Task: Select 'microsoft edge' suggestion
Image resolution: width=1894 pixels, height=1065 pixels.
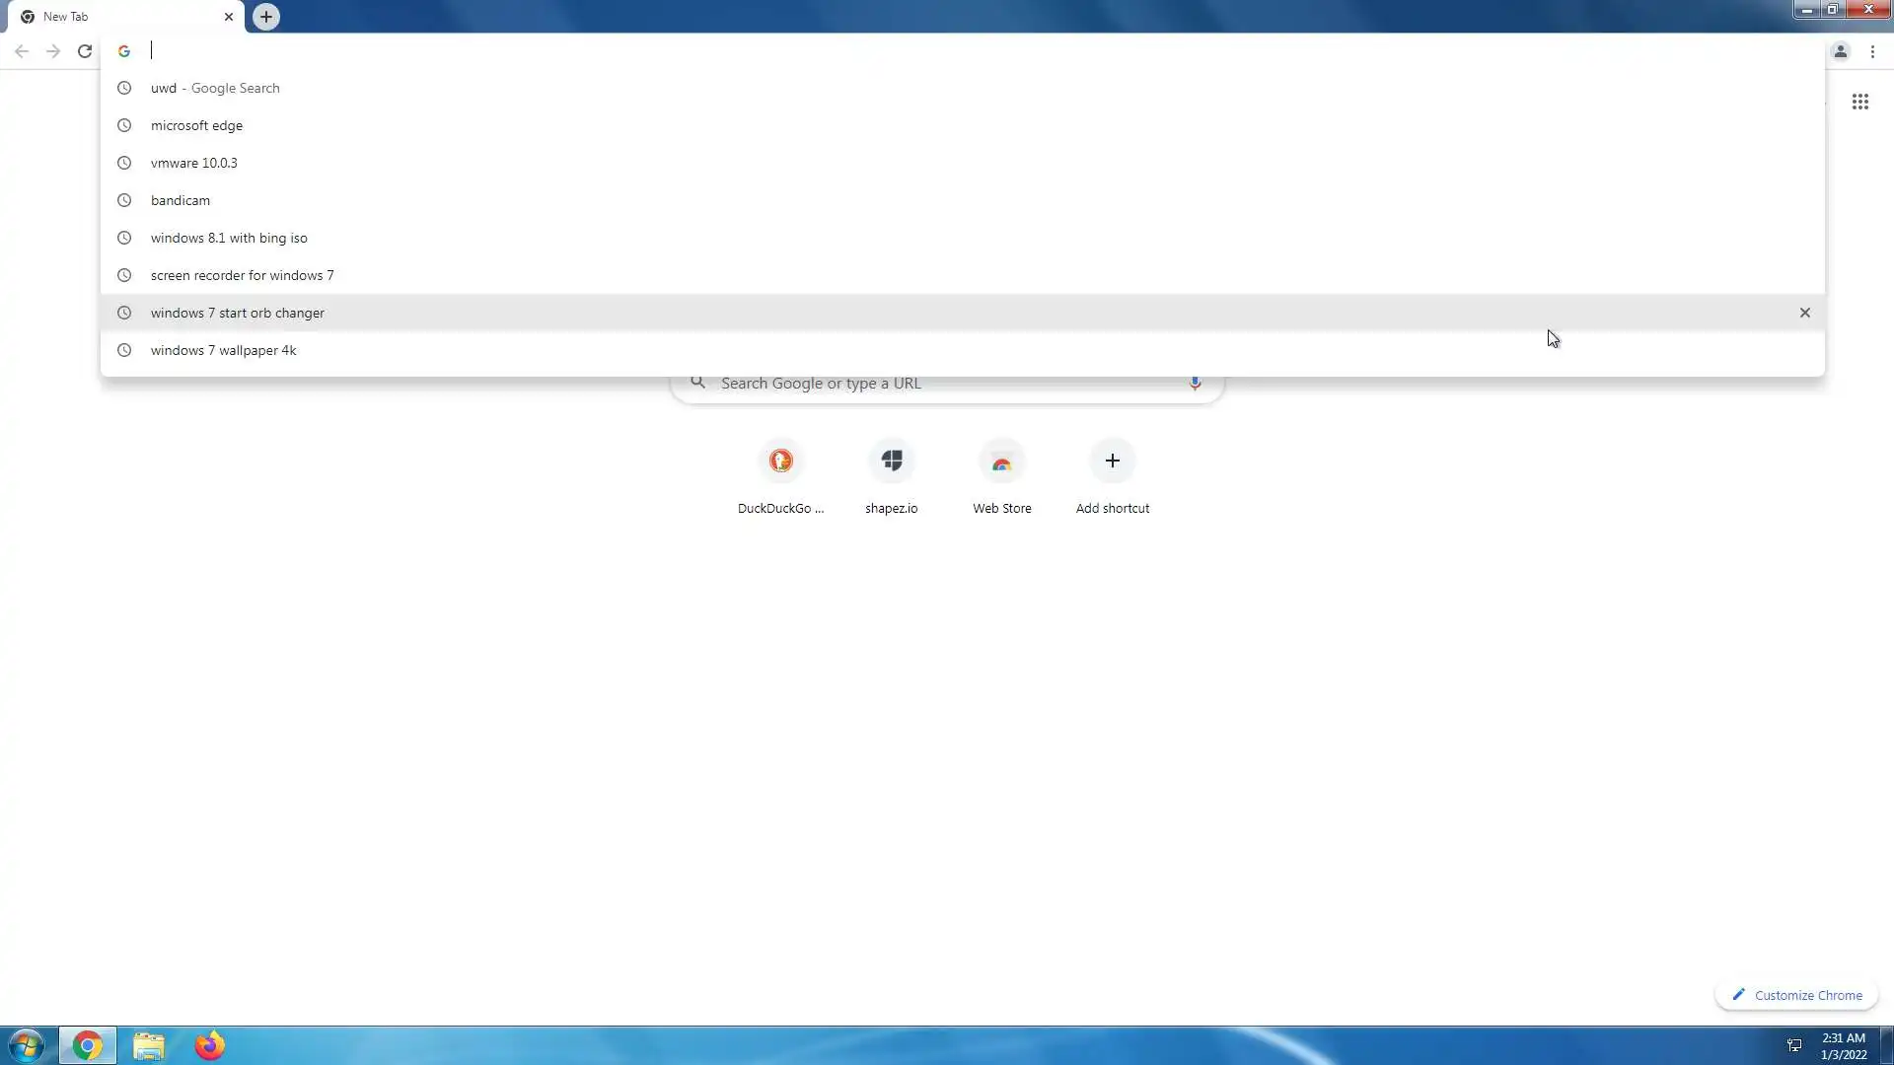Action: pos(196,125)
